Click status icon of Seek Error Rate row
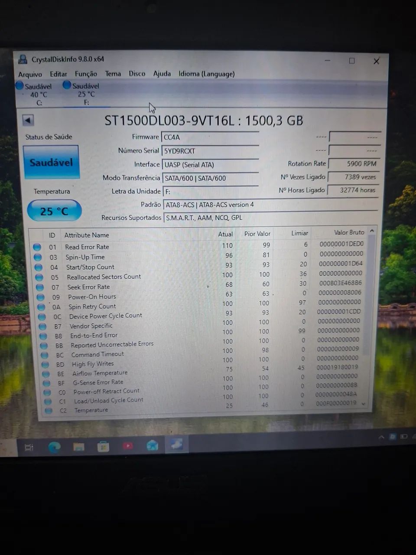This screenshot has height=555, width=416. (40, 287)
